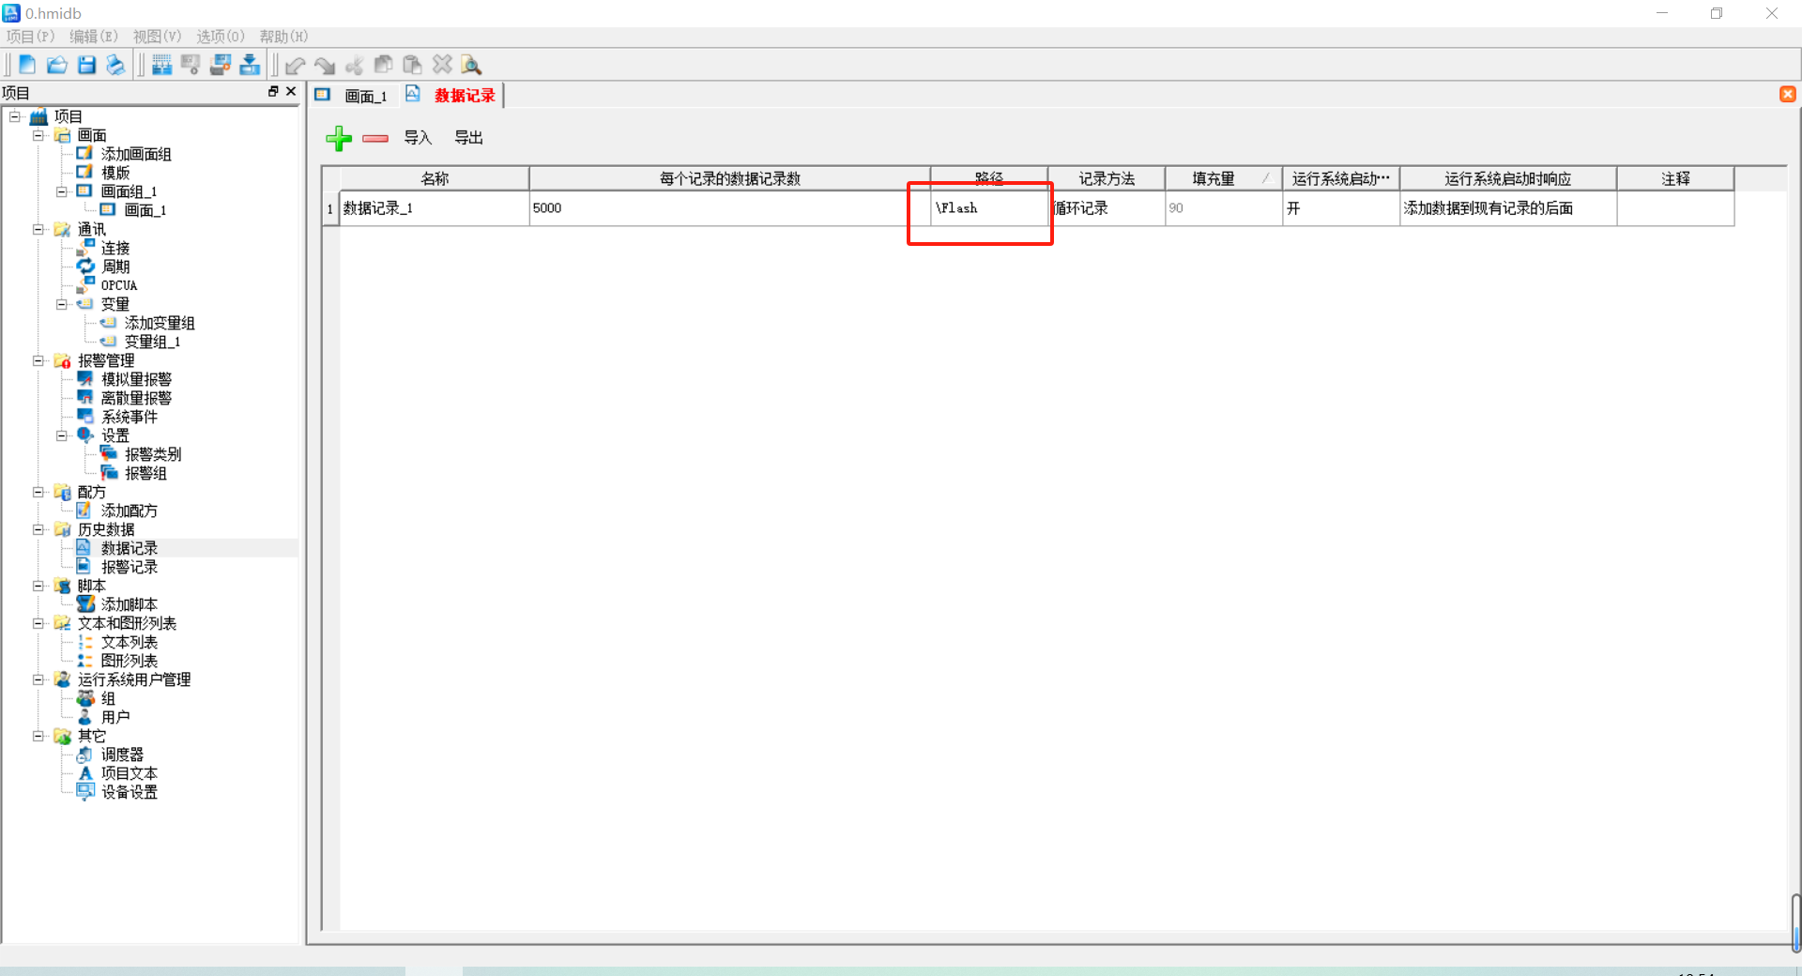The width and height of the screenshot is (1802, 976).
Task: Open 报警类别 tree item
Action: (153, 454)
